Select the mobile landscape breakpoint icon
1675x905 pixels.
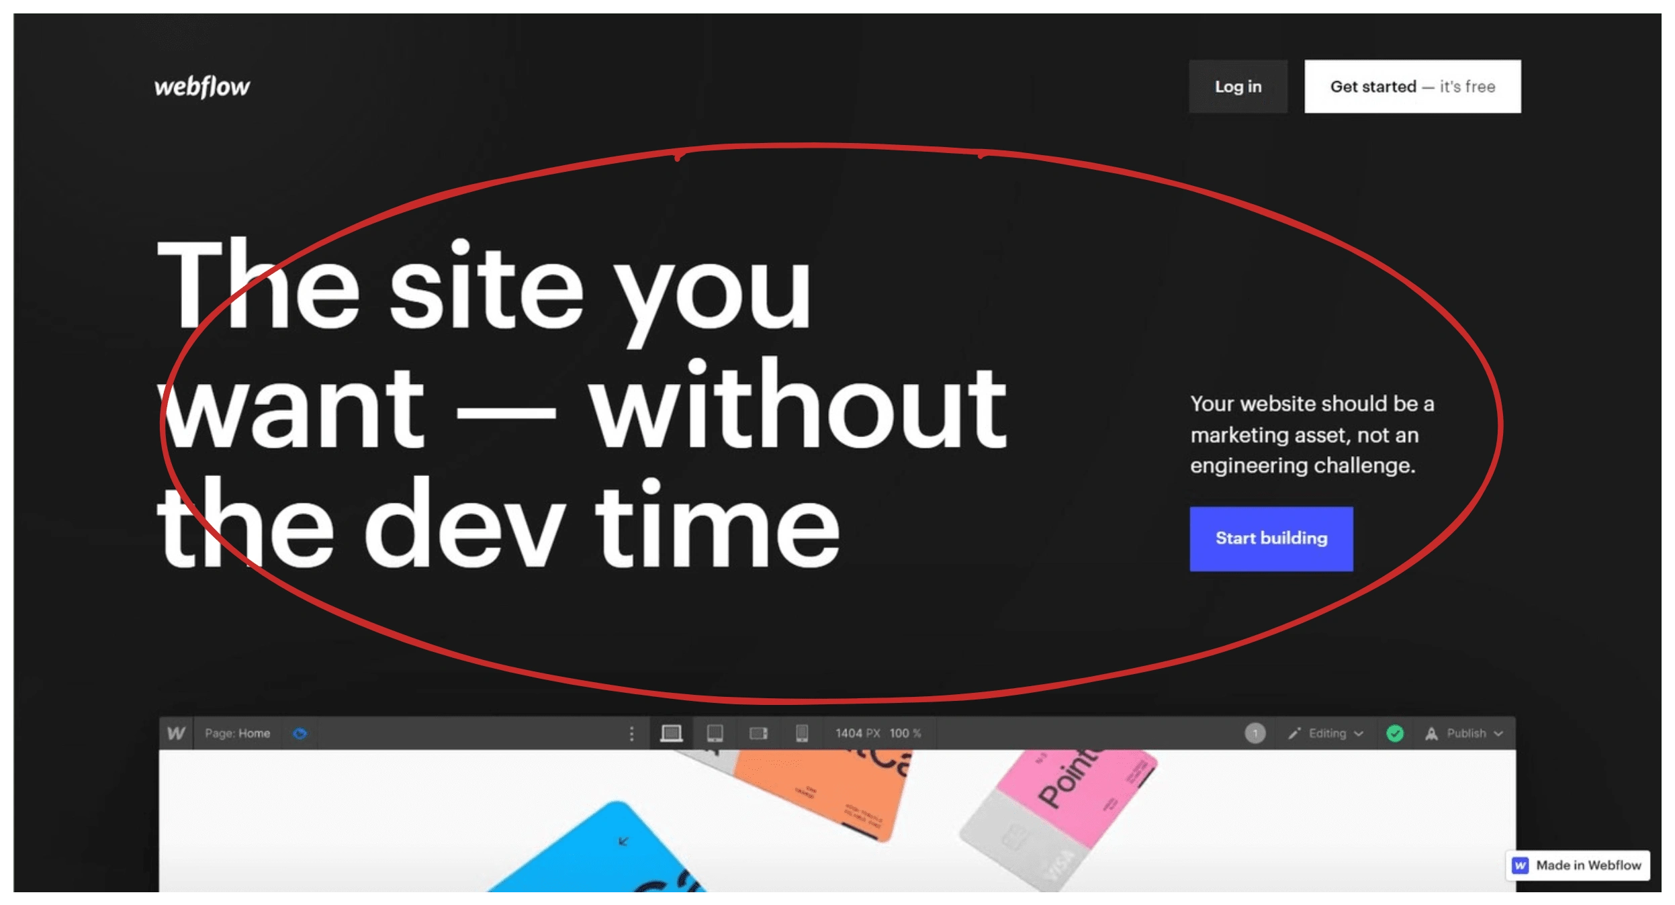(758, 733)
